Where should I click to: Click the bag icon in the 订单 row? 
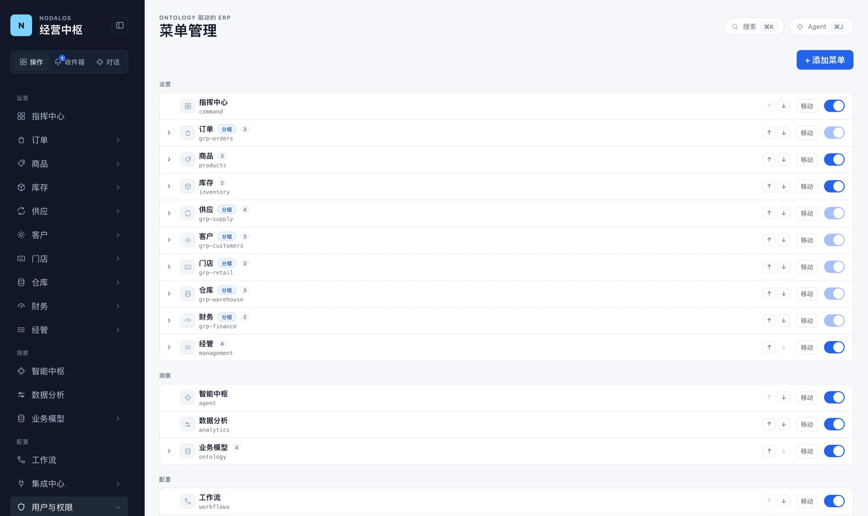click(188, 133)
